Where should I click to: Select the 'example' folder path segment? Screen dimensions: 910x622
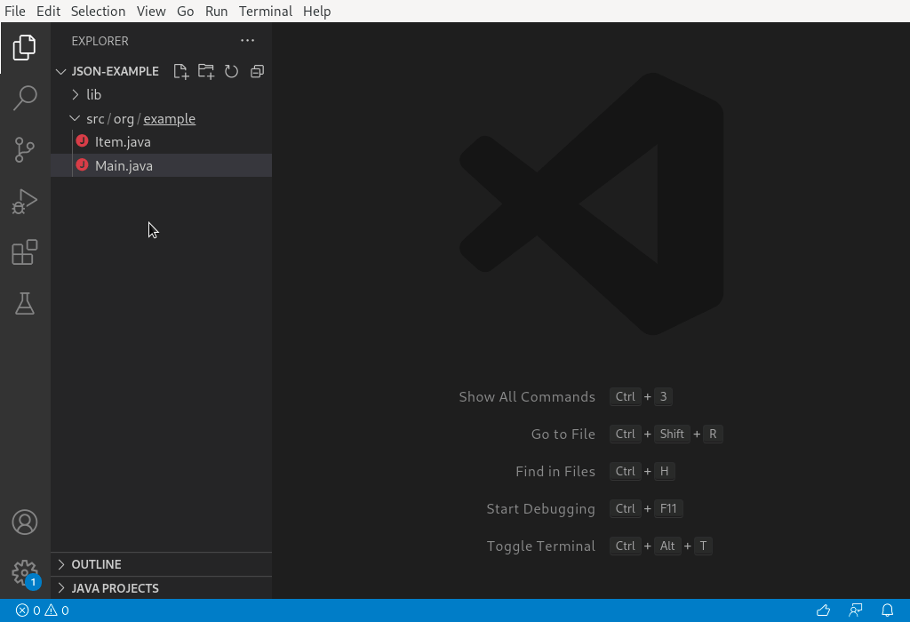[170, 118]
